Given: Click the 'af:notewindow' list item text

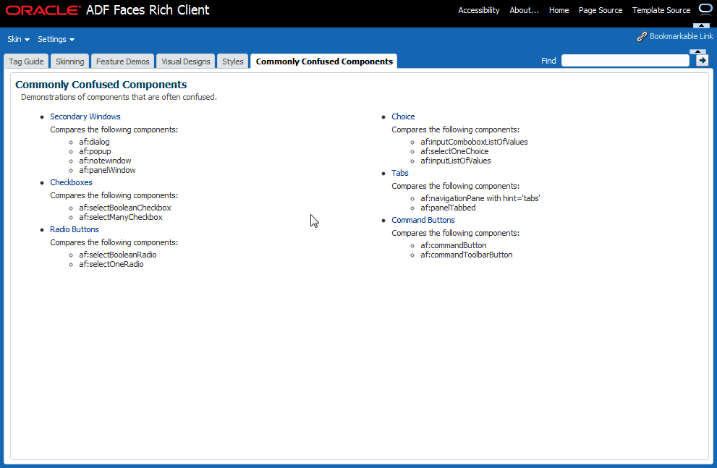Looking at the screenshot, I should point(105,161).
